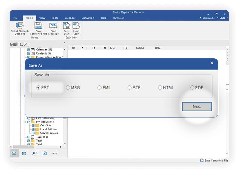Toggle the Local Failures checkbox
The image size is (243, 180).
click(x=33, y=129)
